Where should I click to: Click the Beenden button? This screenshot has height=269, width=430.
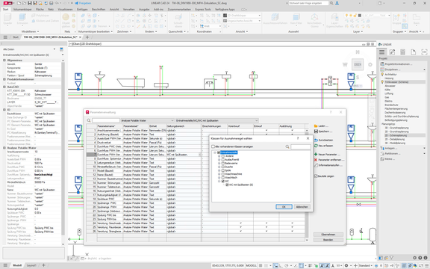(x=328, y=240)
